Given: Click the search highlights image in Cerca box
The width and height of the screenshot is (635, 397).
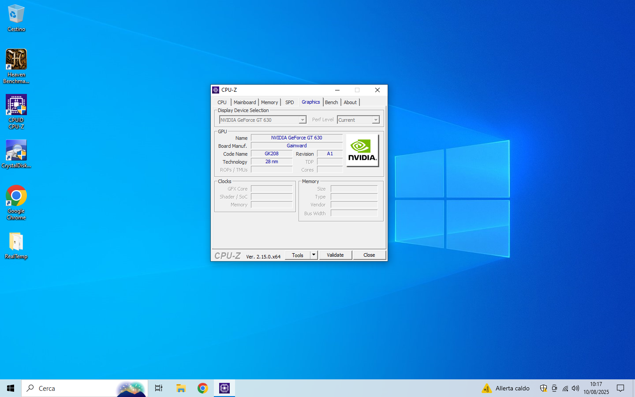Looking at the screenshot, I should click(x=131, y=389).
